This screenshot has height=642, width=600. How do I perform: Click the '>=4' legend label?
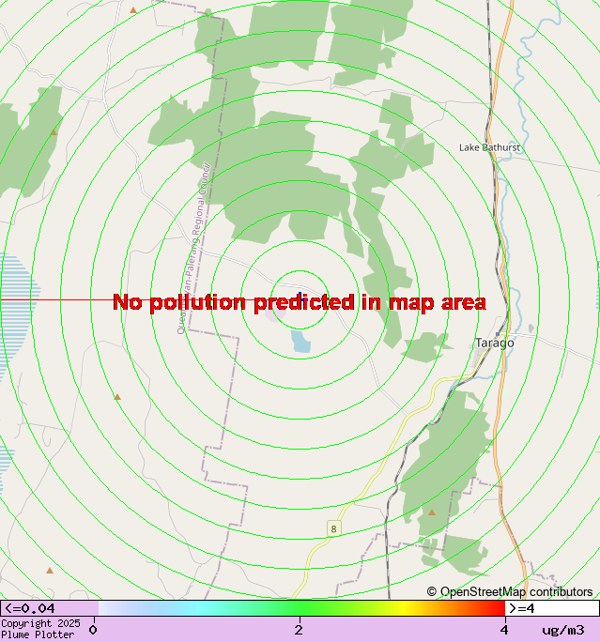point(523,608)
